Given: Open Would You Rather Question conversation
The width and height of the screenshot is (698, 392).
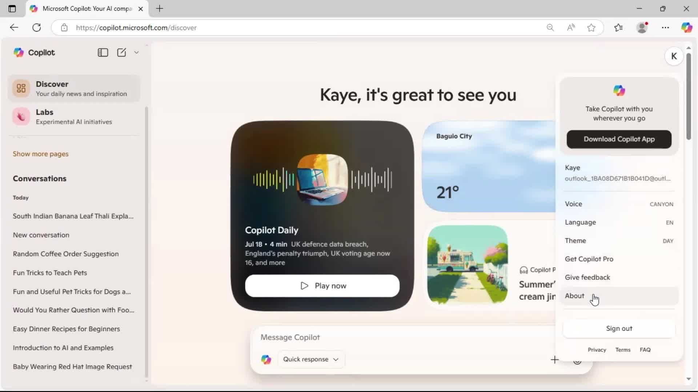Looking at the screenshot, I should click(x=73, y=310).
